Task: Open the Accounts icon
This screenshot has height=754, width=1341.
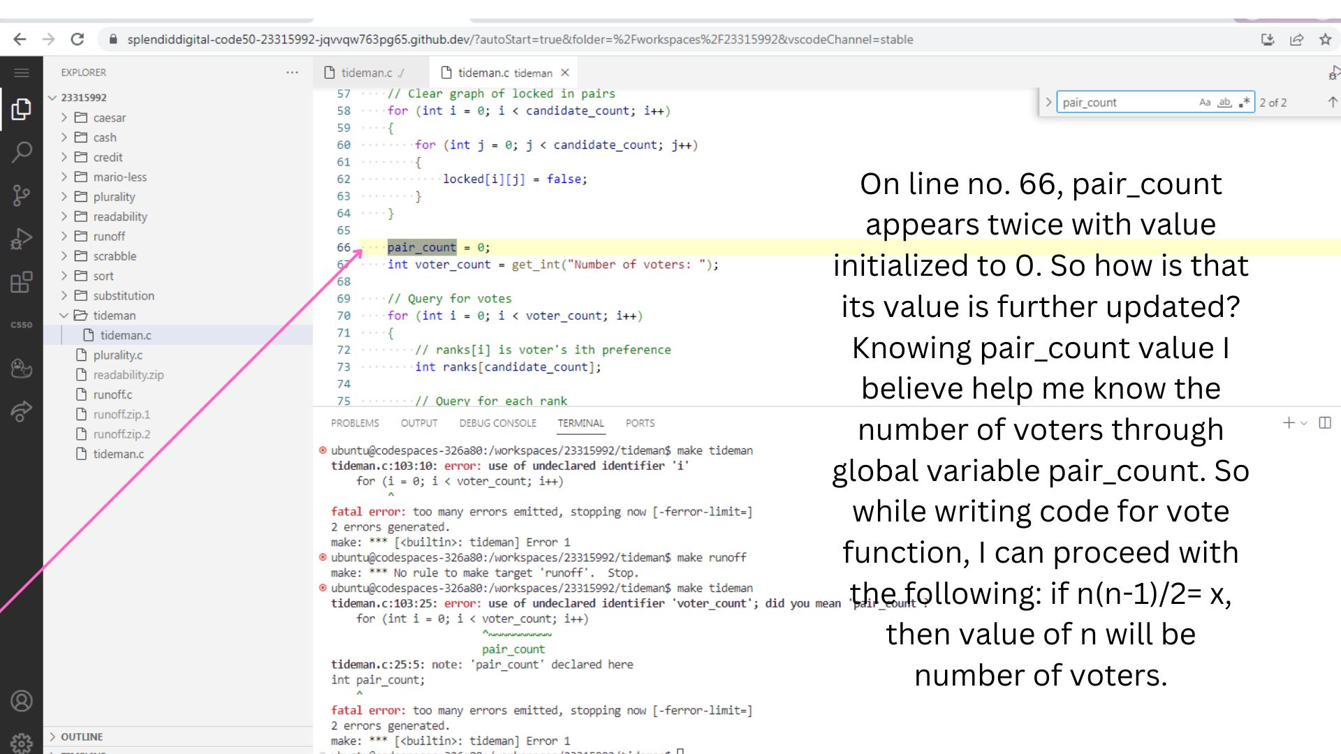Action: pyautogui.click(x=21, y=700)
